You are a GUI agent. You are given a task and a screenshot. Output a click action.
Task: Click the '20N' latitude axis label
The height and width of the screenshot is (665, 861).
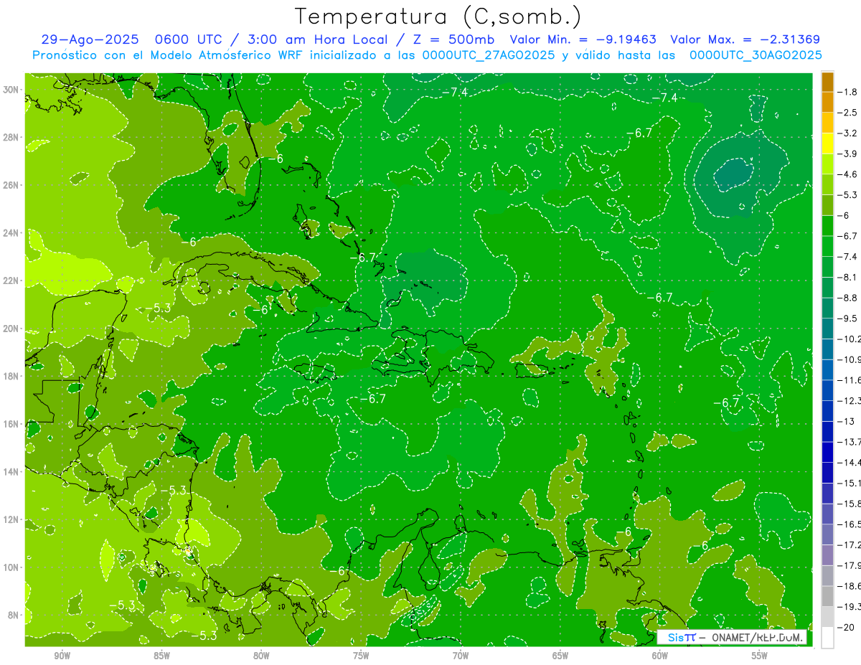point(11,329)
